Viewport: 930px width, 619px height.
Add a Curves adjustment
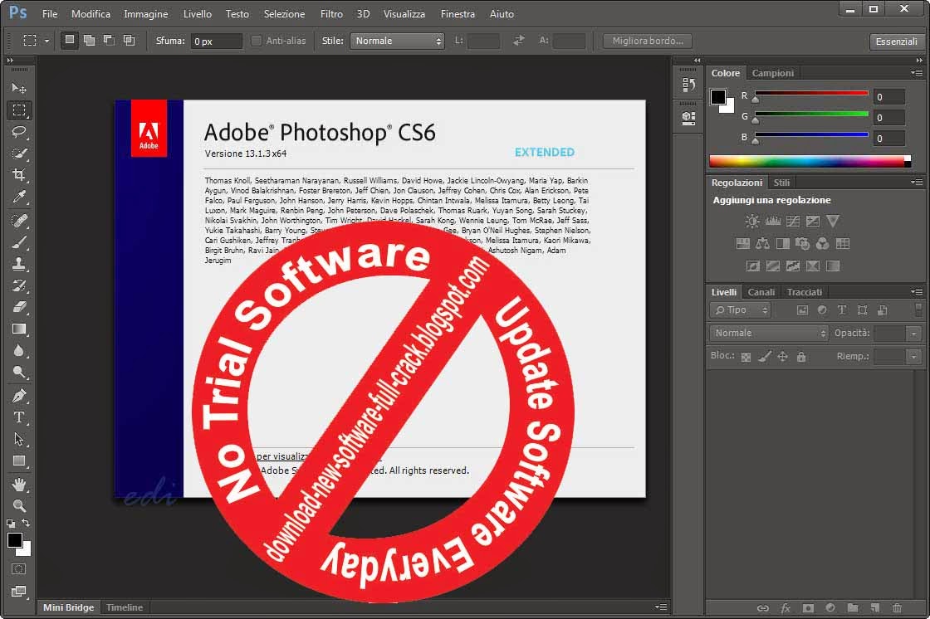793,222
